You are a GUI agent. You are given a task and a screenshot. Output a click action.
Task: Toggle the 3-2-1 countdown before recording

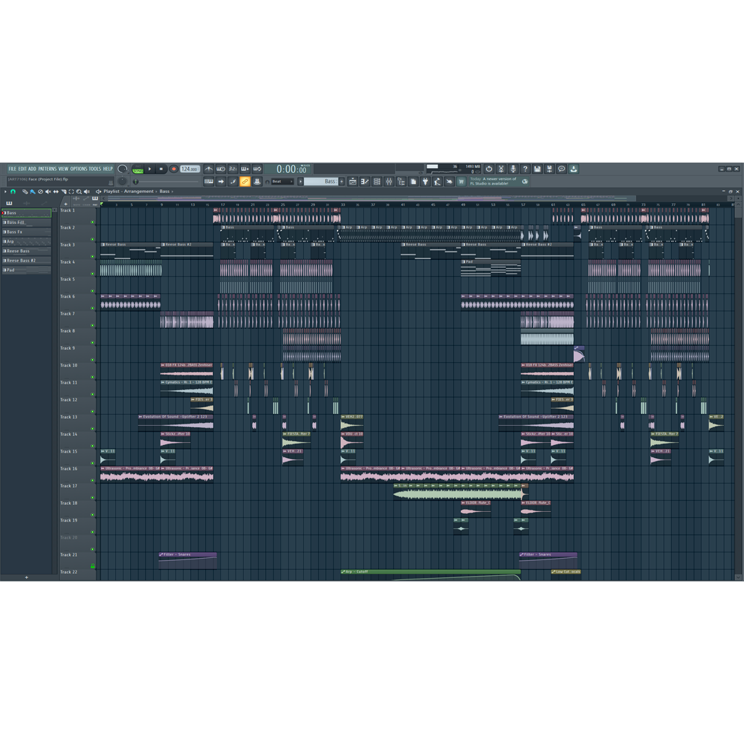pyautogui.click(x=233, y=169)
